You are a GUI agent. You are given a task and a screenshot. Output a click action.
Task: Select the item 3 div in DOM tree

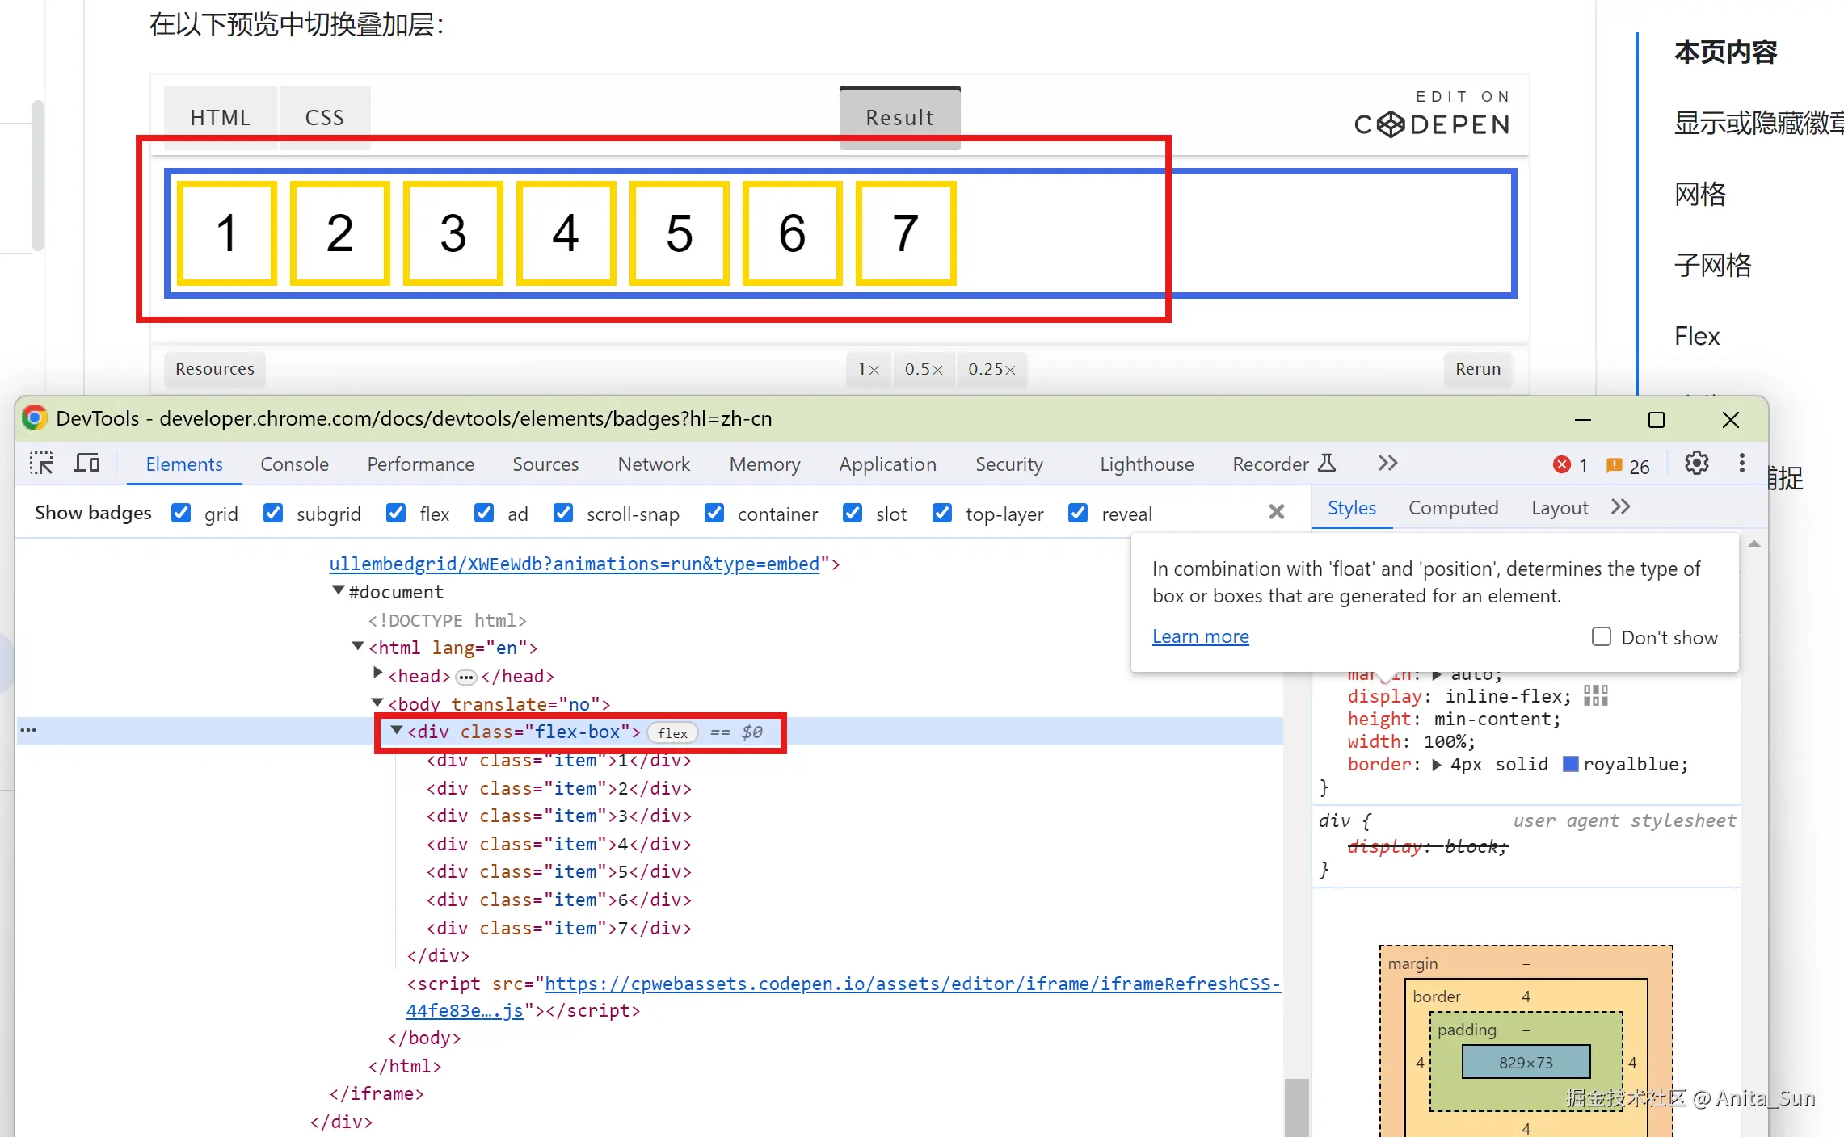pos(558,816)
